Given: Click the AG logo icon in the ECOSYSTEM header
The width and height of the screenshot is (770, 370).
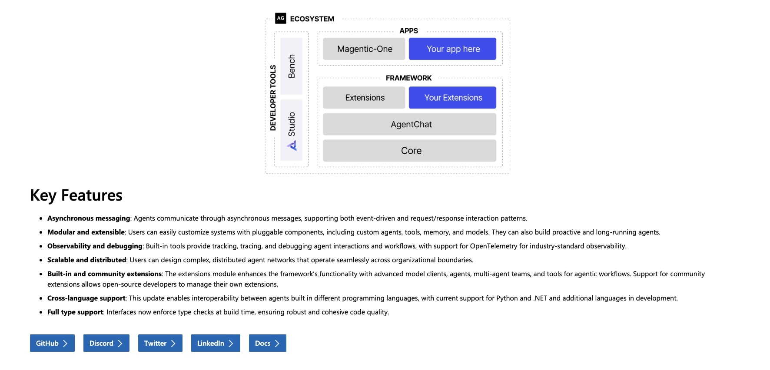Looking at the screenshot, I should [280, 19].
